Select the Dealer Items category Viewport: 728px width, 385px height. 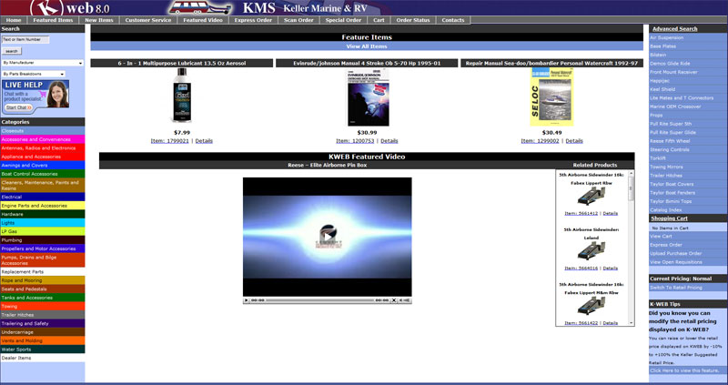coord(42,358)
